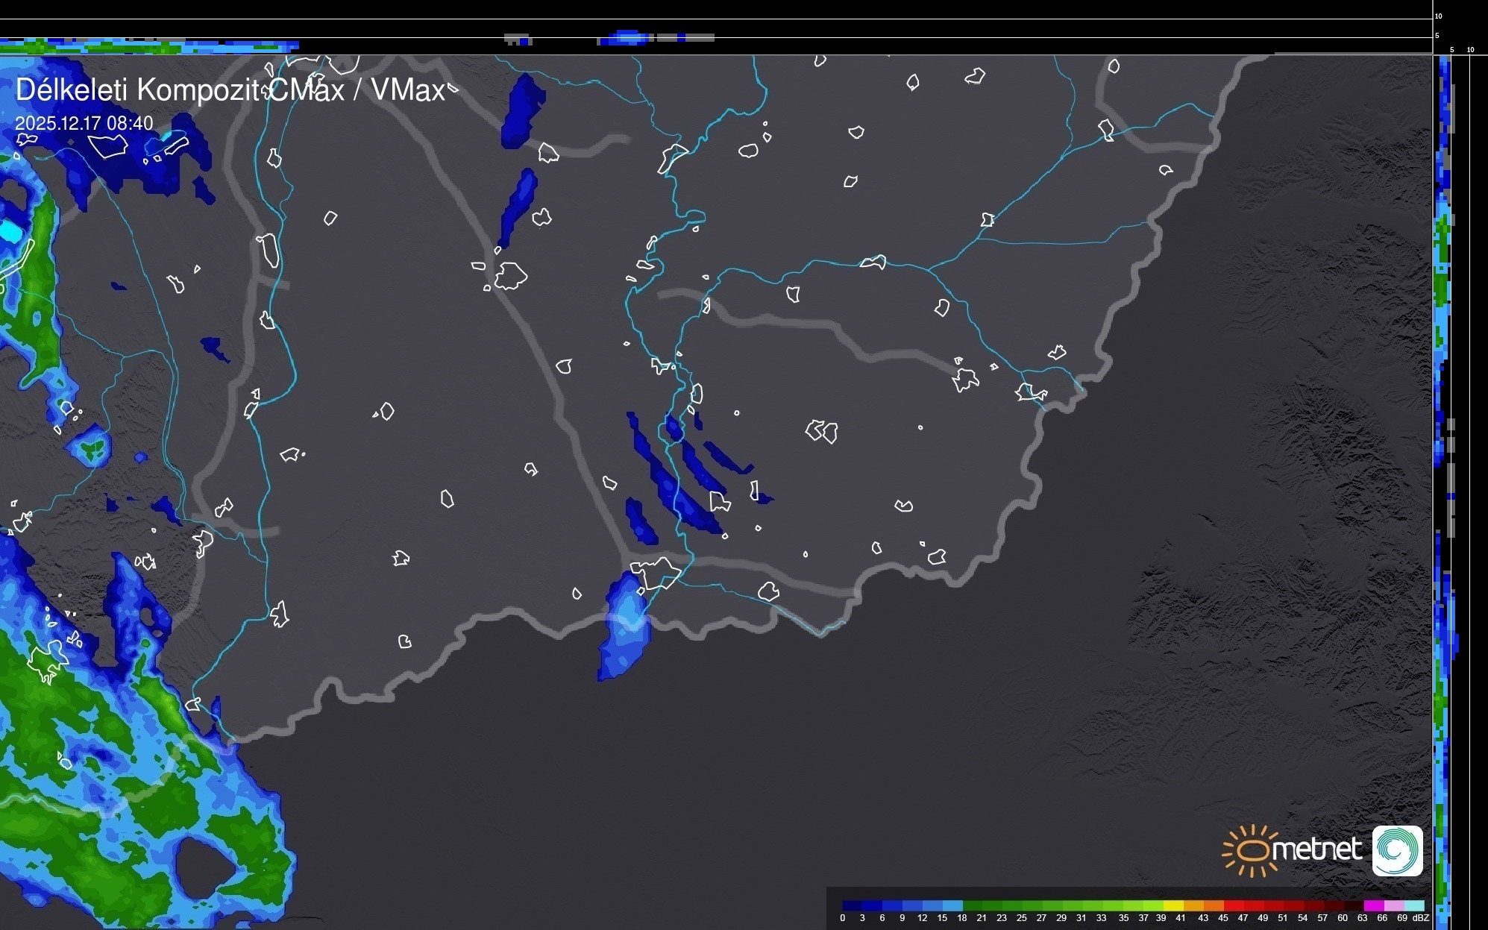Click the Délkeleti Kompozit CMax / VMax title

point(230,90)
